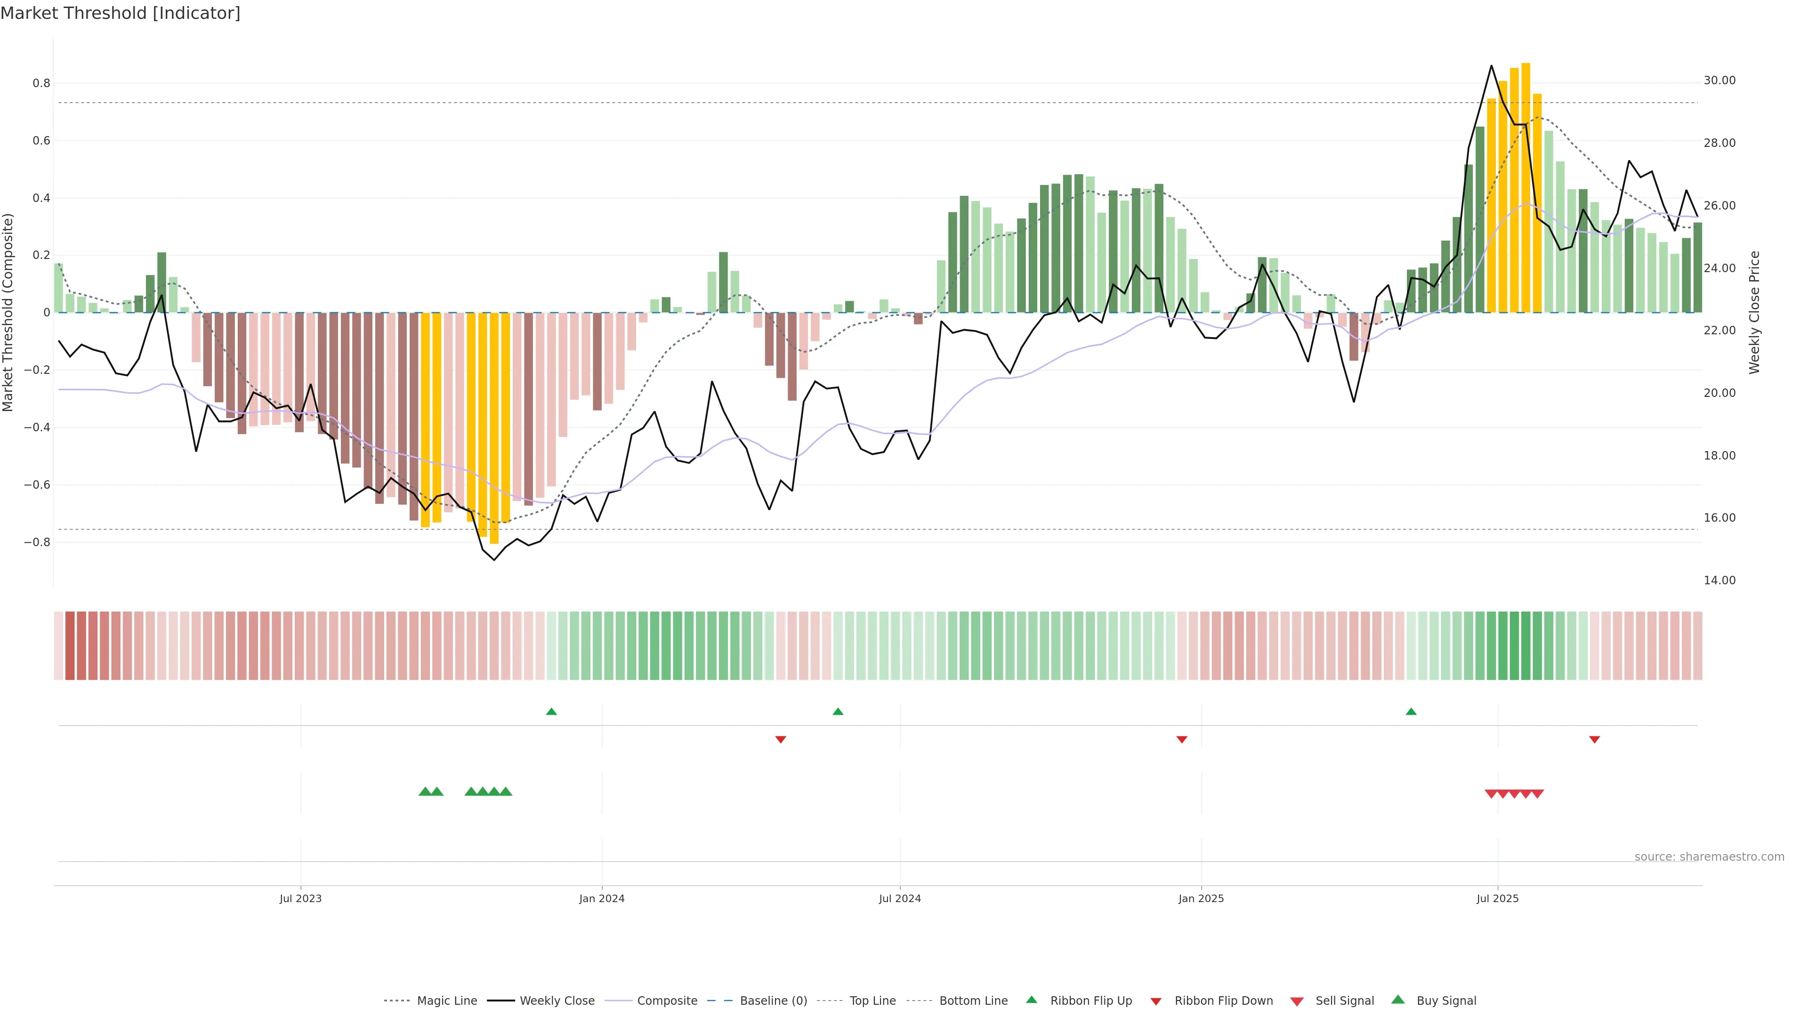Click Sell Signal legend triangle icon
The image size is (1808, 1017).
coord(1297,1001)
